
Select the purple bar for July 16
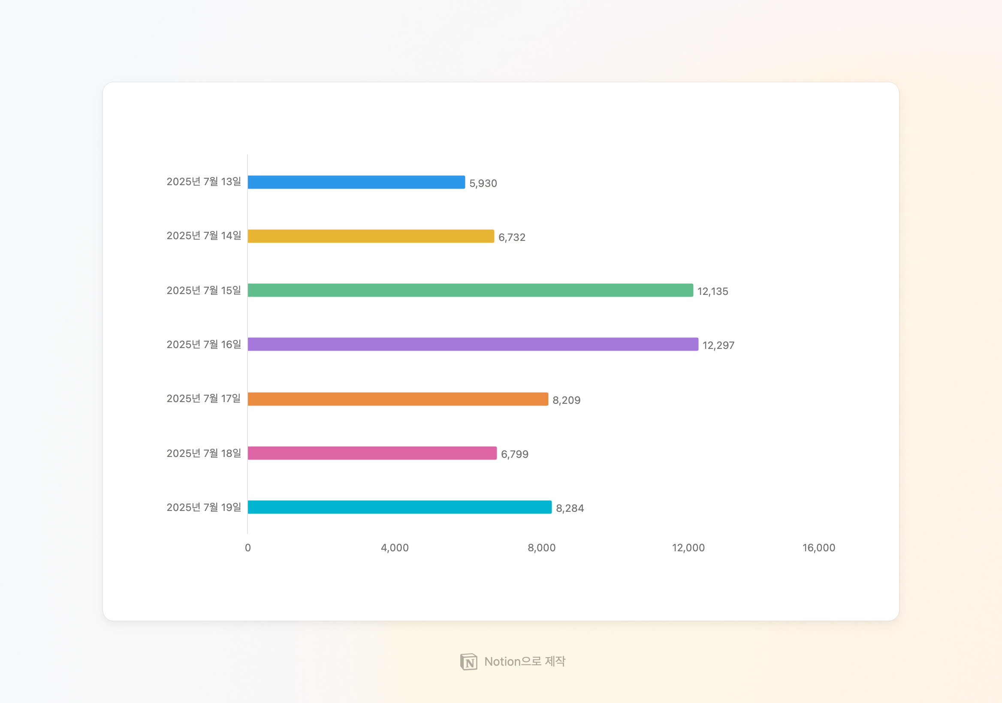(473, 345)
